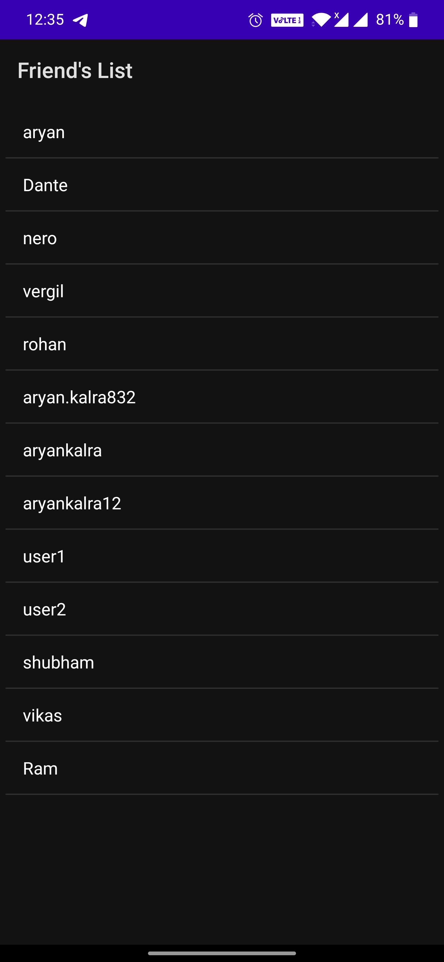
Task: Click the alarm clock status bar icon
Action: coord(255,21)
